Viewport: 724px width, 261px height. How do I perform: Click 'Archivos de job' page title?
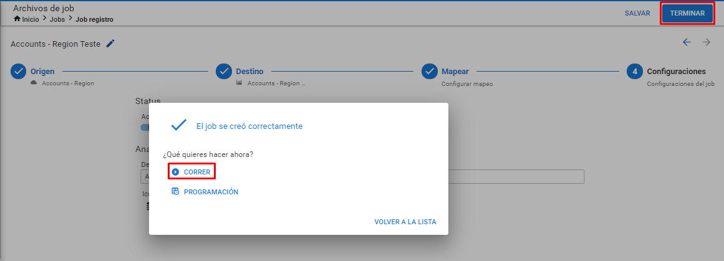[x=44, y=8]
